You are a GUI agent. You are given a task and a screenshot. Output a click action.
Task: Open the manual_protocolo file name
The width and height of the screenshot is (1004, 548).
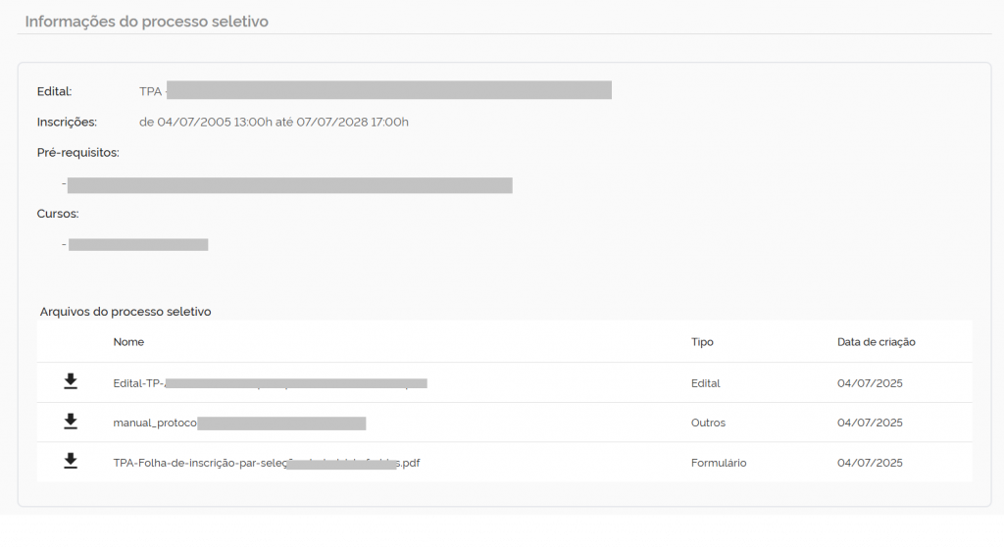pos(239,423)
